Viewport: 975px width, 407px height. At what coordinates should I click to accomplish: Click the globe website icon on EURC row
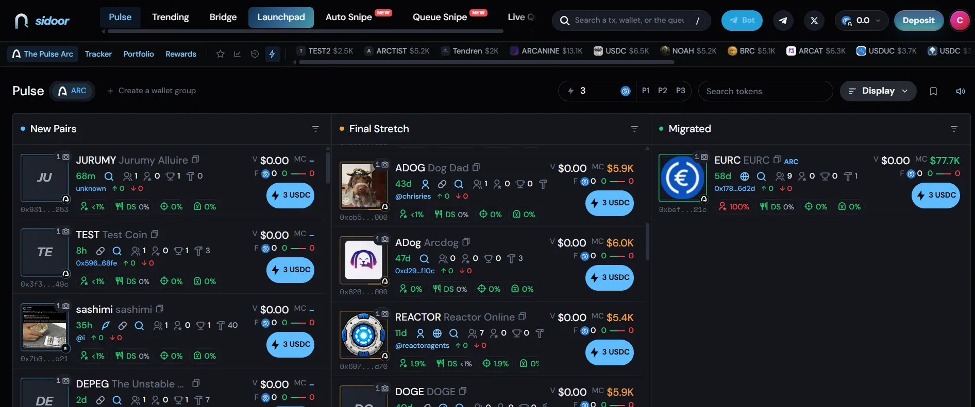pyautogui.click(x=745, y=176)
